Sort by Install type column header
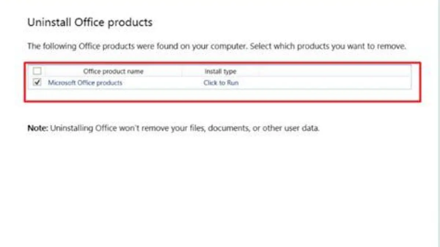Screen dimensions: 440x247 click(220, 71)
